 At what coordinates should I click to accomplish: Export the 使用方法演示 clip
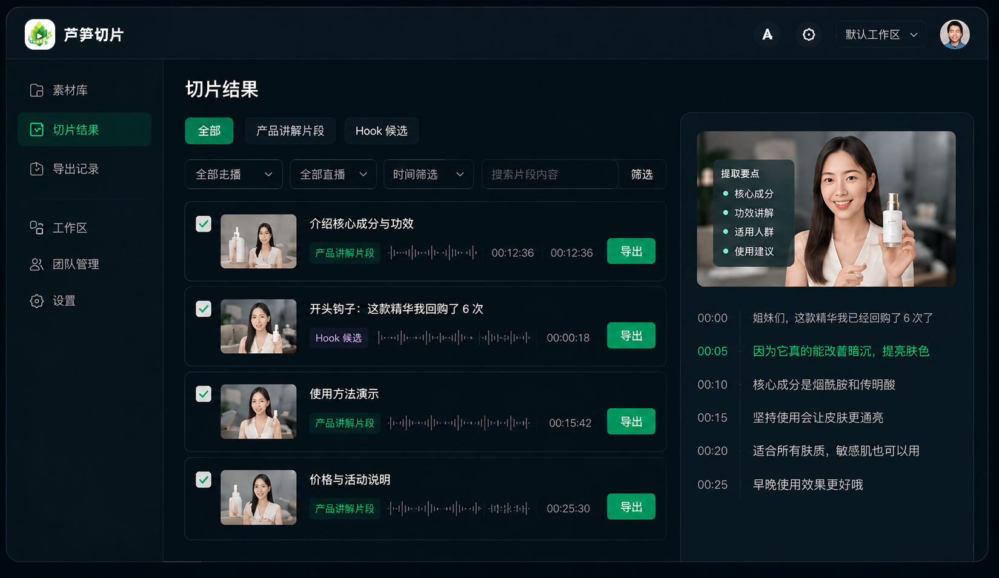(x=631, y=422)
